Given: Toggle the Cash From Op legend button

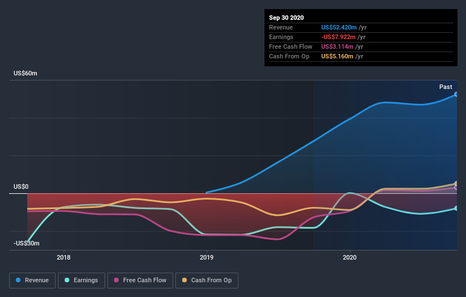Looking at the screenshot, I should [x=207, y=281].
